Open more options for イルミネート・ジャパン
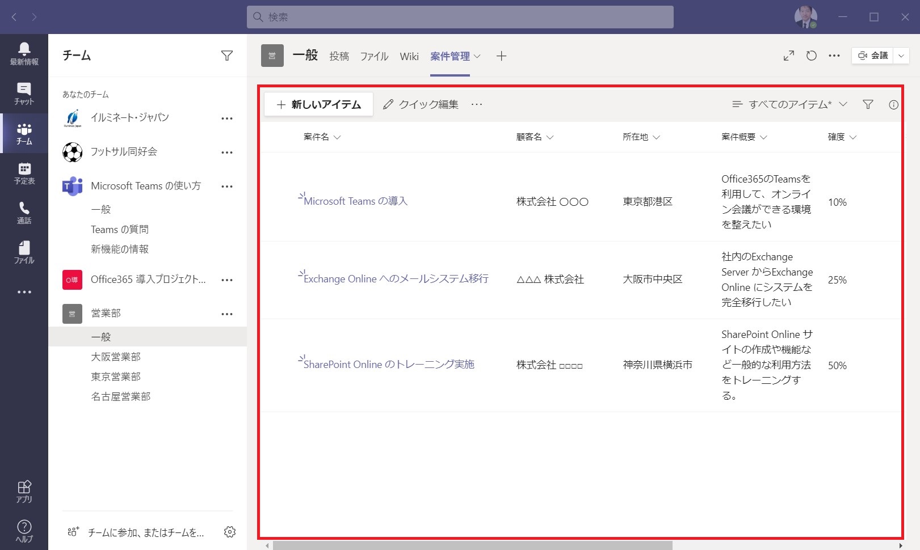This screenshot has width=920, height=550. [x=227, y=119]
